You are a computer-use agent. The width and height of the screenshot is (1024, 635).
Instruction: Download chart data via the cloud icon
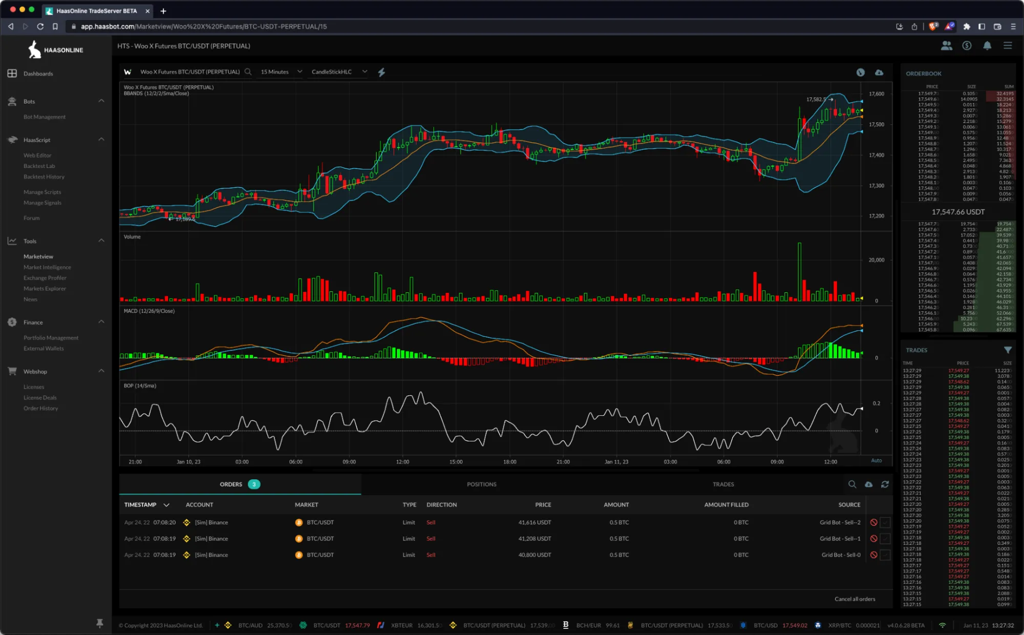click(x=880, y=72)
